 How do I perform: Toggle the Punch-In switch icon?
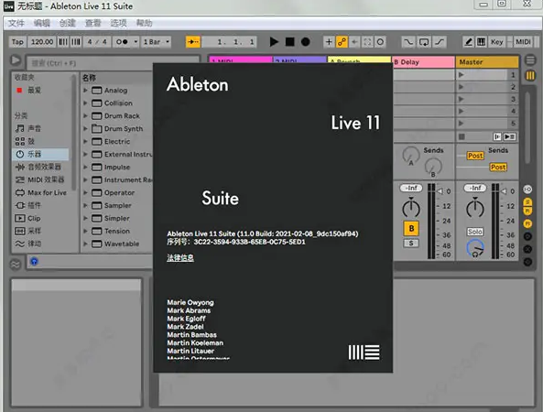click(408, 42)
